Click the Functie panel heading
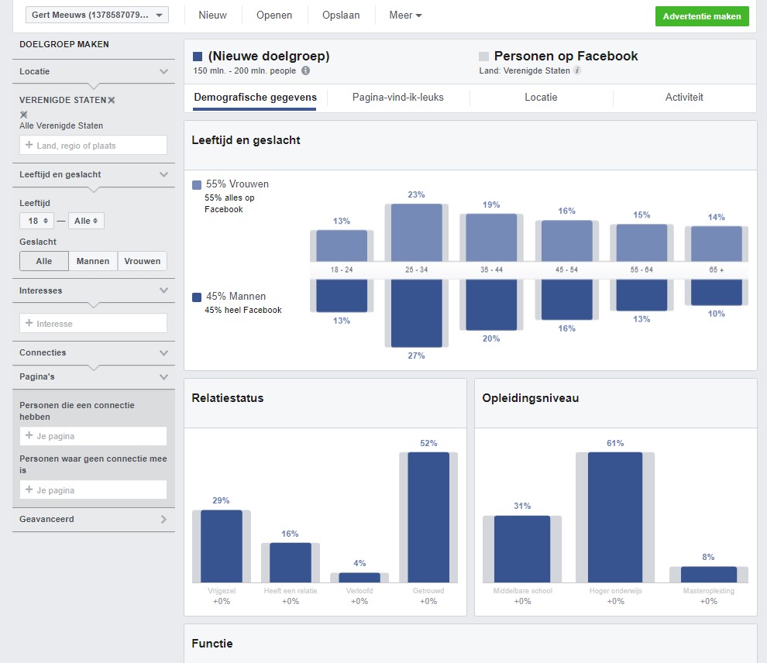 [212, 644]
